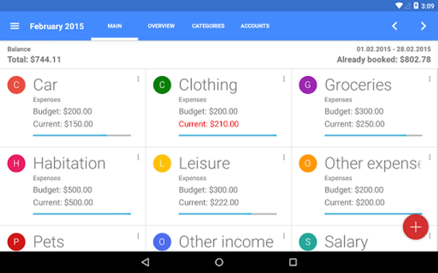
Task: Click the balance 'Total: $744.11' text
Action: [x=34, y=59]
